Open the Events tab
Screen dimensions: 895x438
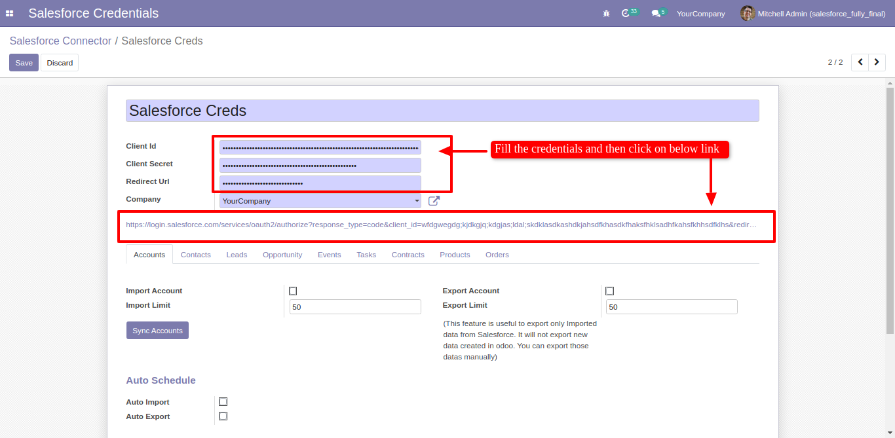(330, 255)
